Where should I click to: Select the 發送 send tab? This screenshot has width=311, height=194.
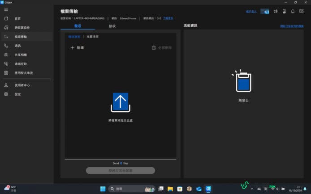[x=78, y=26]
